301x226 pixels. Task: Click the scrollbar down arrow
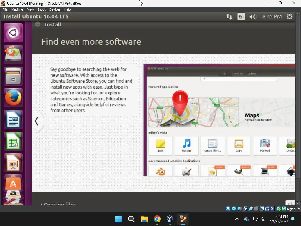pos(297,203)
